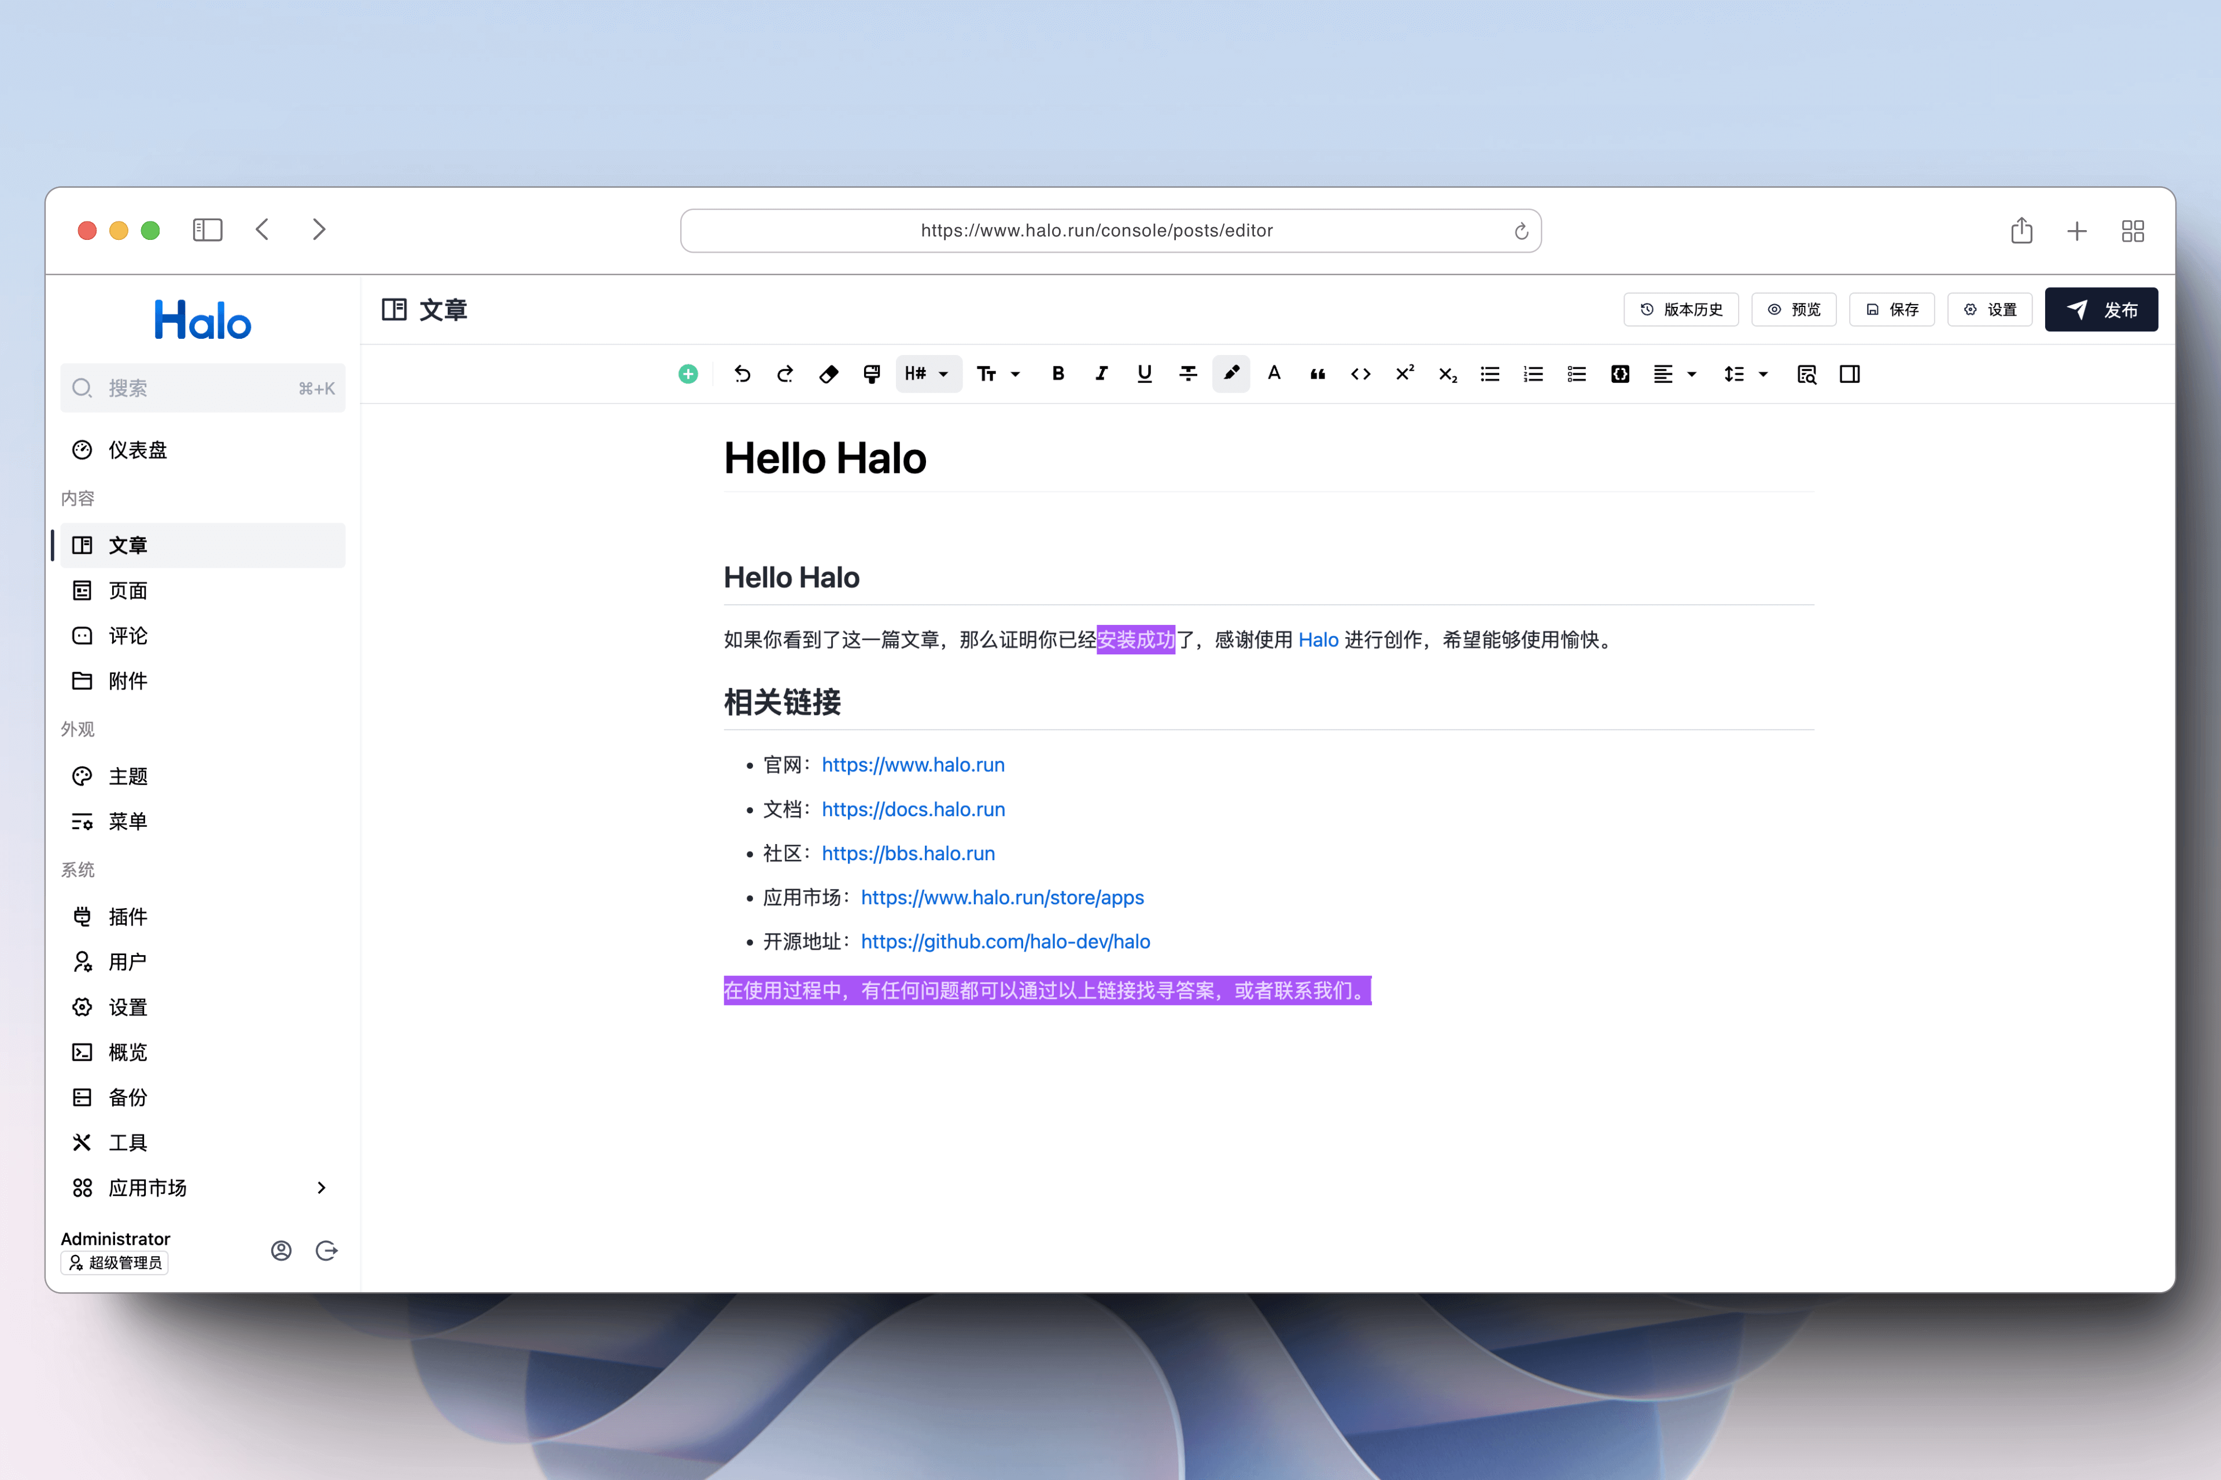
Task: Click the inline Halo link in paragraph
Action: [1318, 640]
